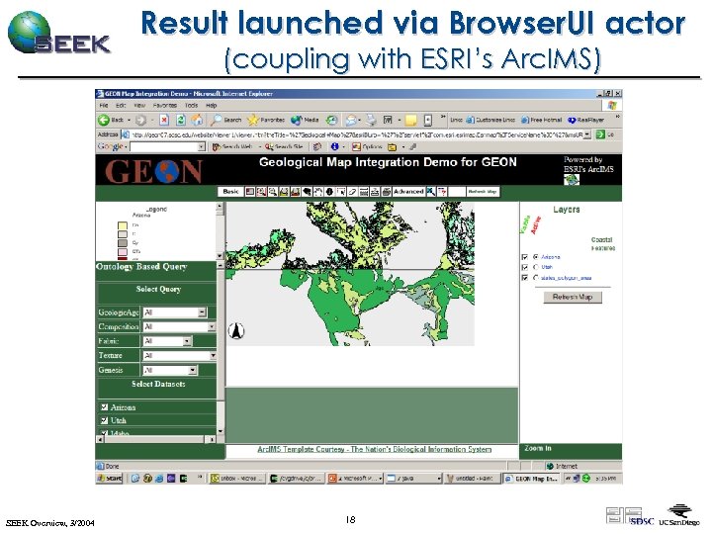This screenshot has height=534, width=712.
Task: Uncheck Arizona in Select Datasets
Action: coord(105,407)
